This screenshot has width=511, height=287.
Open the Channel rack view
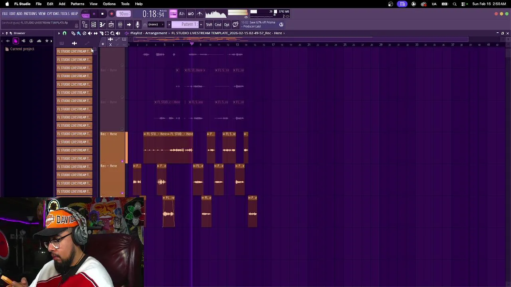point(93,25)
